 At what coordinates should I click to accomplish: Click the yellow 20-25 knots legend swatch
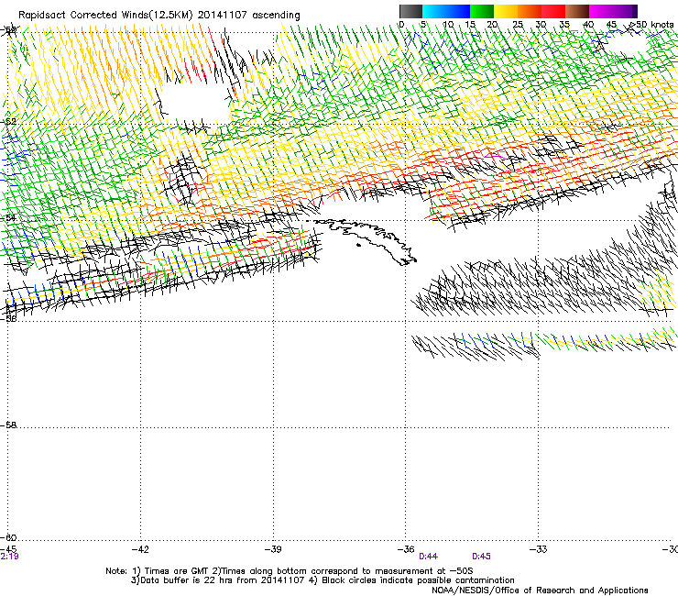tap(506, 11)
